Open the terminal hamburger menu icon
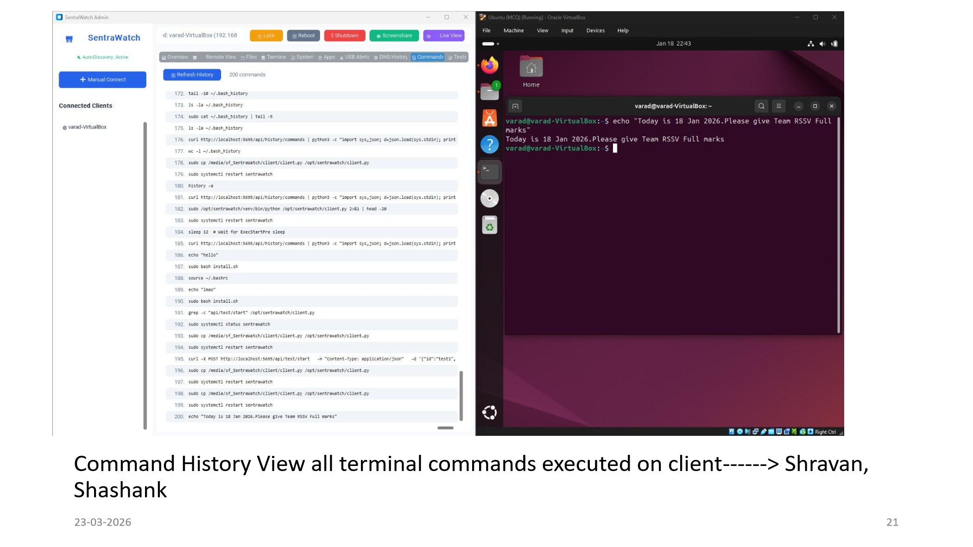Image resolution: width=973 pixels, height=547 pixels. click(778, 106)
